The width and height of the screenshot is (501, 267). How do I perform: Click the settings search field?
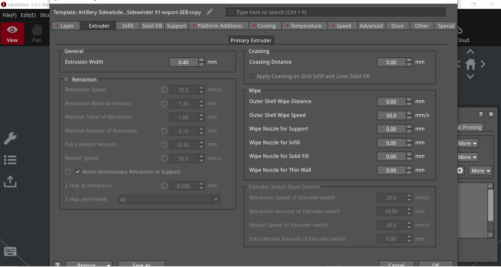point(336,12)
